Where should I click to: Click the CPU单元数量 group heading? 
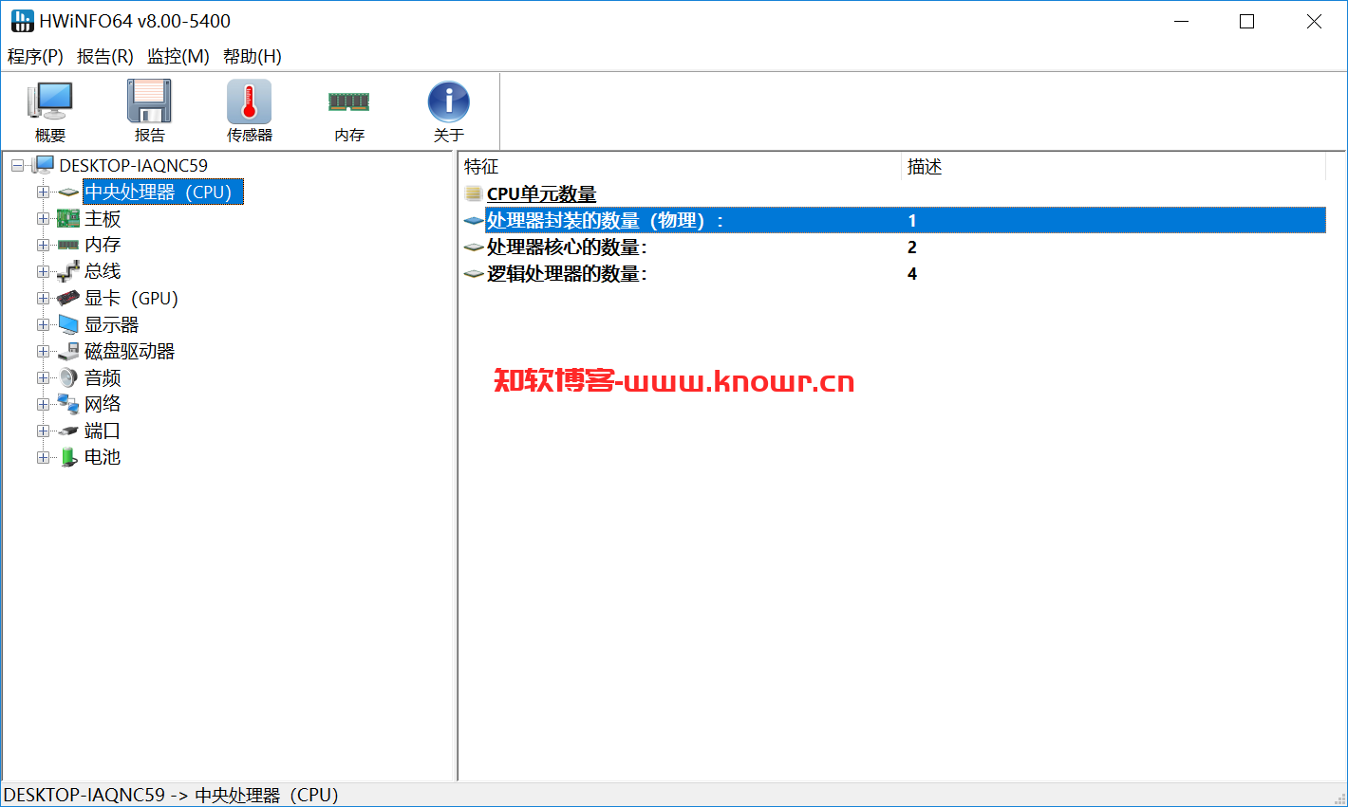point(541,194)
